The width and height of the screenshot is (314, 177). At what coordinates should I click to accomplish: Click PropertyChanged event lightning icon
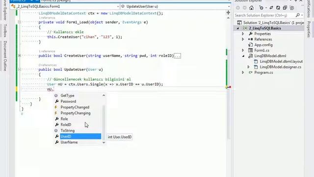[x=56, y=107]
